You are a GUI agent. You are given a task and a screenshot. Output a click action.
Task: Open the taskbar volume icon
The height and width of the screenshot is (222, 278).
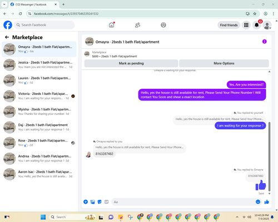tap(249, 217)
